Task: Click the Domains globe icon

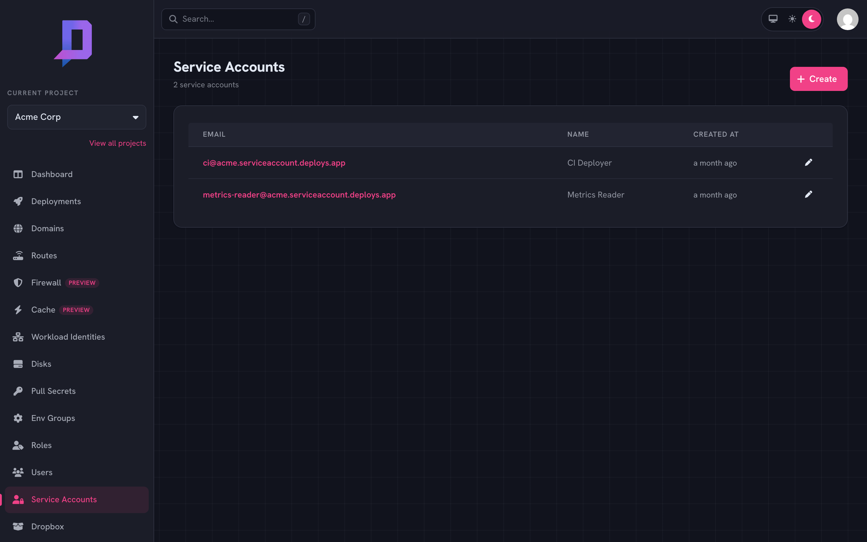Action: pyautogui.click(x=18, y=228)
